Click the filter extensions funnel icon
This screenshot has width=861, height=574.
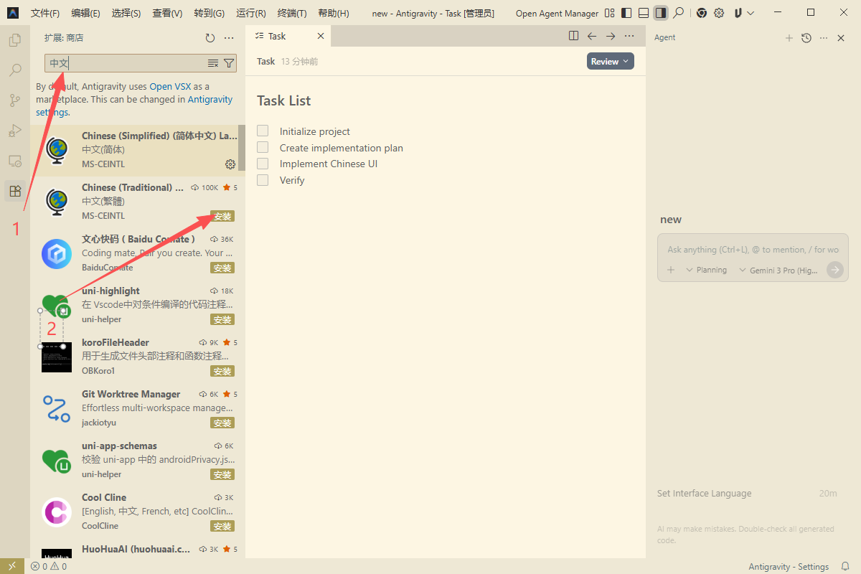(229, 63)
